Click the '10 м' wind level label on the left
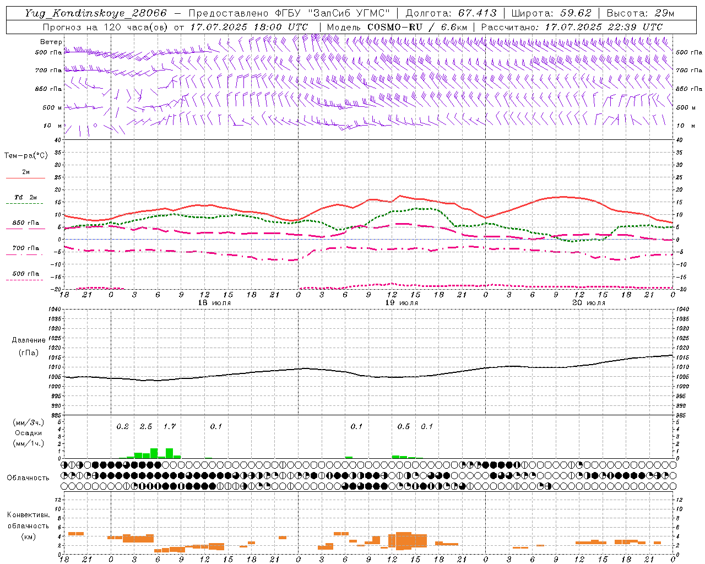This screenshot has width=705, height=564. coord(52,126)
